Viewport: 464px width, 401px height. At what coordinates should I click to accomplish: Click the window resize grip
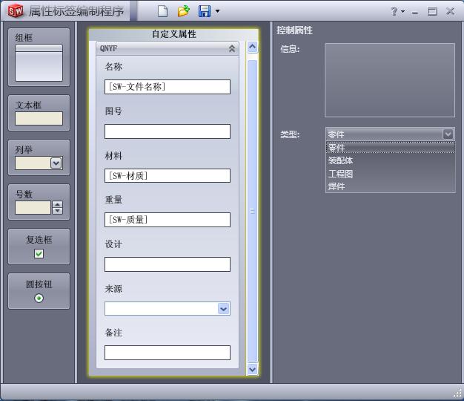458,394
